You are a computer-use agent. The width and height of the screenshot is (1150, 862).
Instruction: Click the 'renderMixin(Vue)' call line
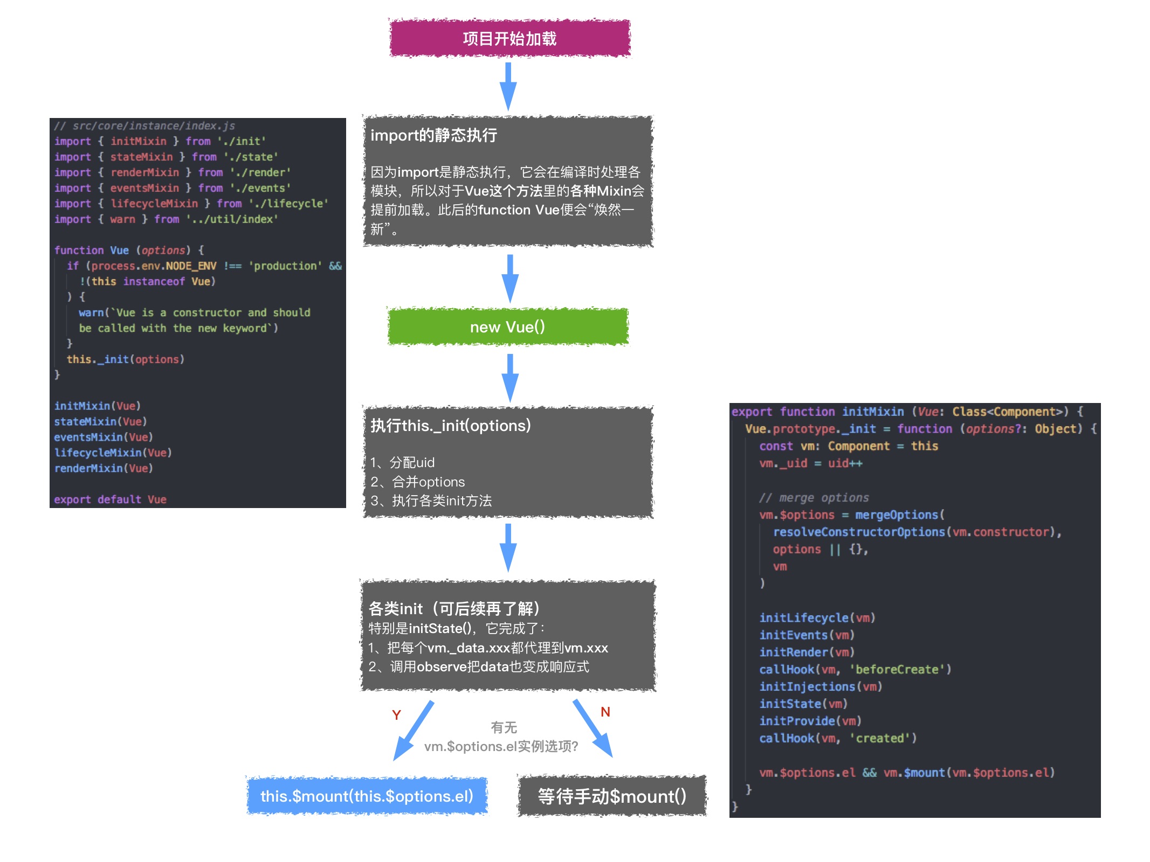pos(104,468)
